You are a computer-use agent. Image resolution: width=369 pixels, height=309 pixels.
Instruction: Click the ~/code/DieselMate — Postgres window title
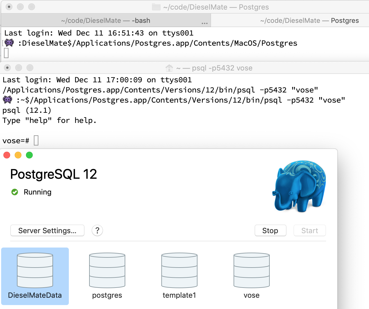(x=216, y=7)
